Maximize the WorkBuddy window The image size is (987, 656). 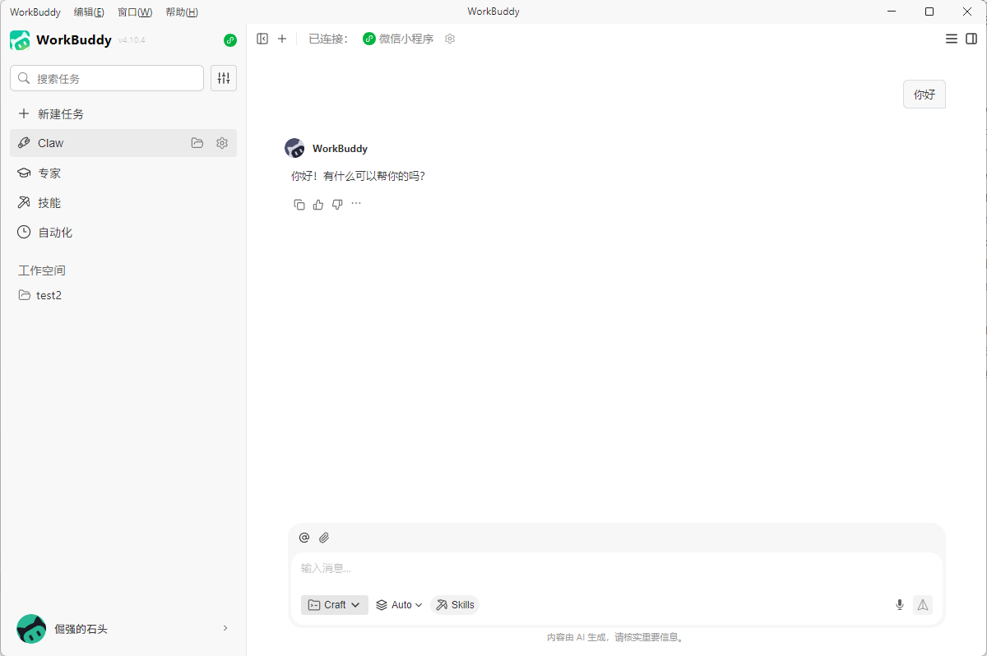(929, 12)
